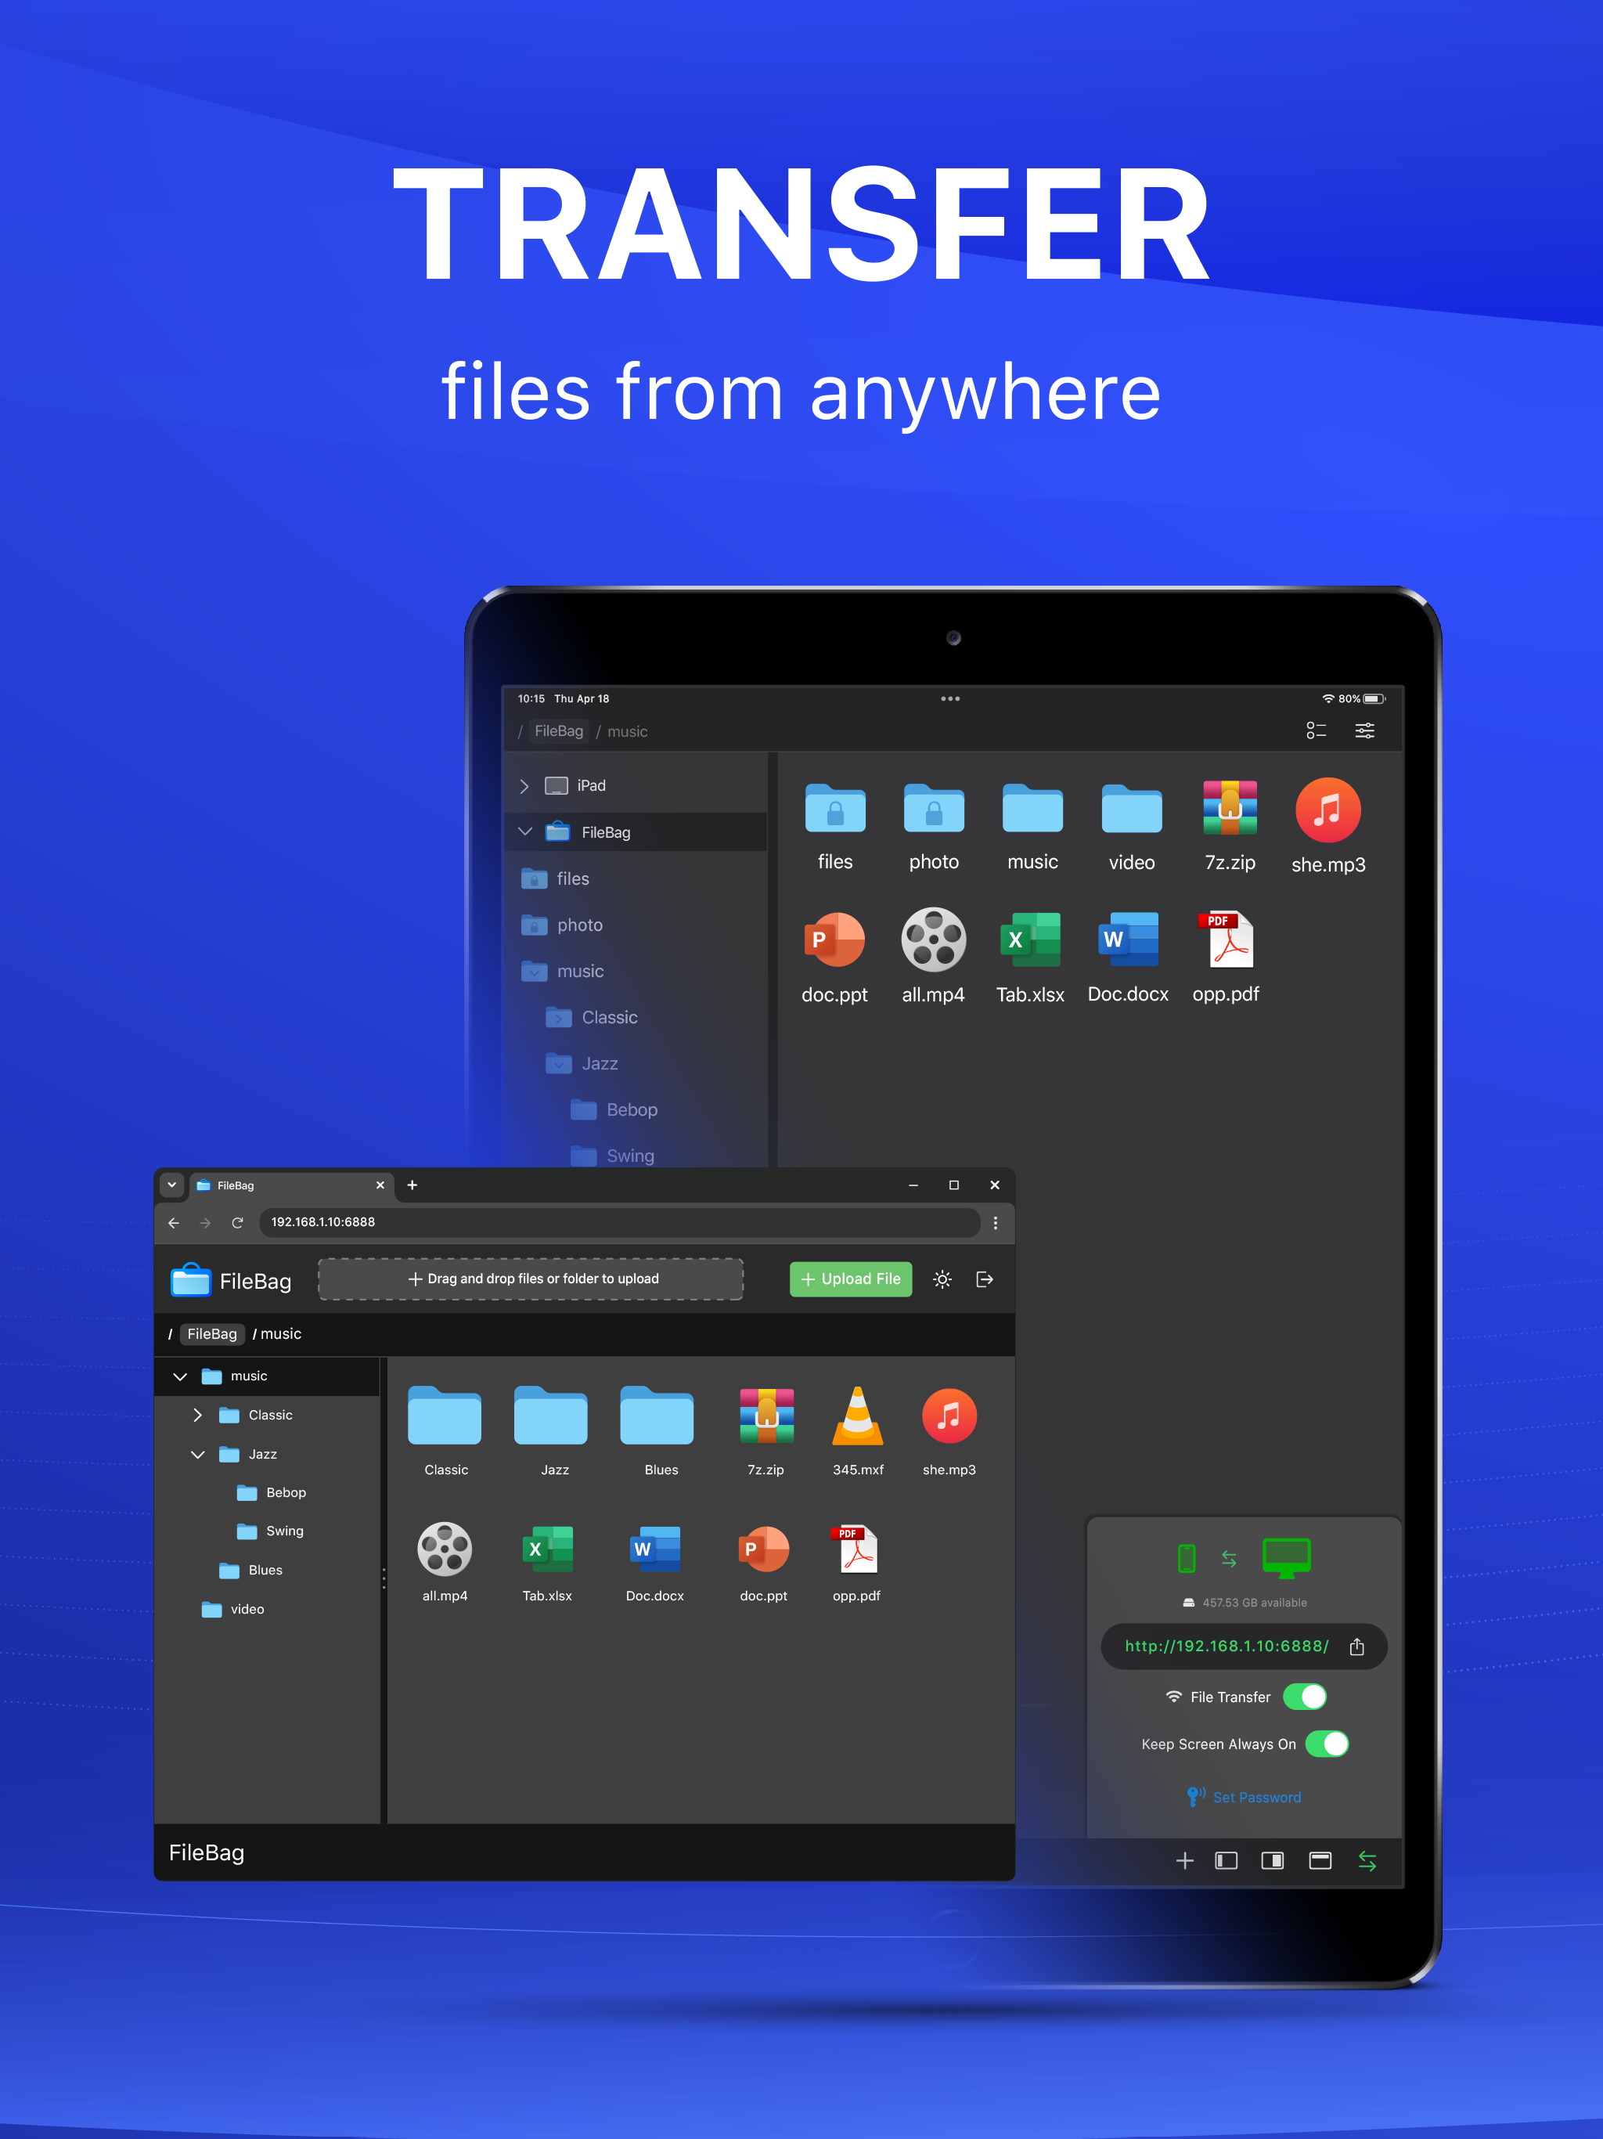Open the locked photo folder in iPad grid

[934, 827]
